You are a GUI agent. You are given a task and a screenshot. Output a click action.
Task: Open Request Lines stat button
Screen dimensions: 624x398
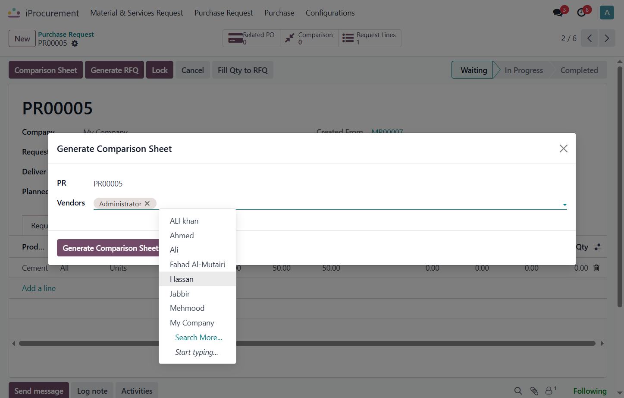click(370, 38)
